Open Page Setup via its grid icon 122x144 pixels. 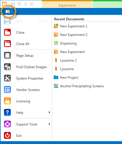[x=7, y=55]
